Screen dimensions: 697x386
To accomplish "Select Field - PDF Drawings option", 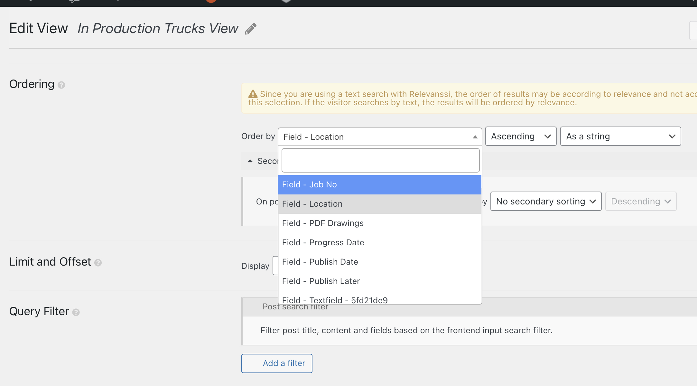I will click(380, 223).
